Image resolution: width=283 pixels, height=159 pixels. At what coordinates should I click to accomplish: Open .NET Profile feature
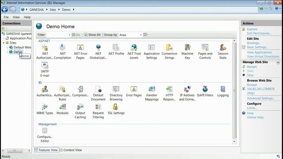coord(116,50)
